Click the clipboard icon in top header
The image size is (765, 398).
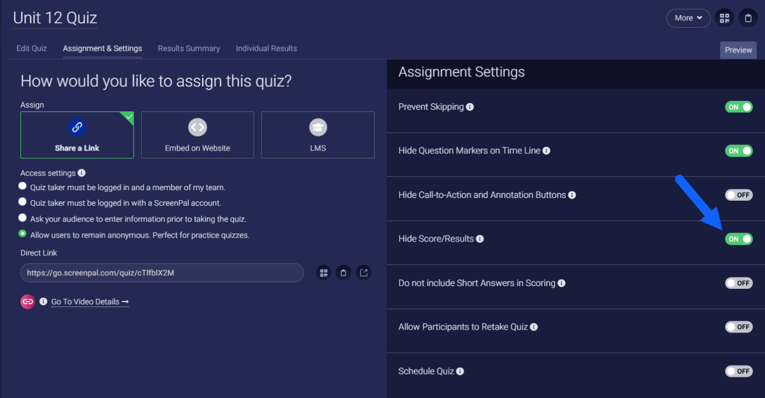click(x=748, y=18)
